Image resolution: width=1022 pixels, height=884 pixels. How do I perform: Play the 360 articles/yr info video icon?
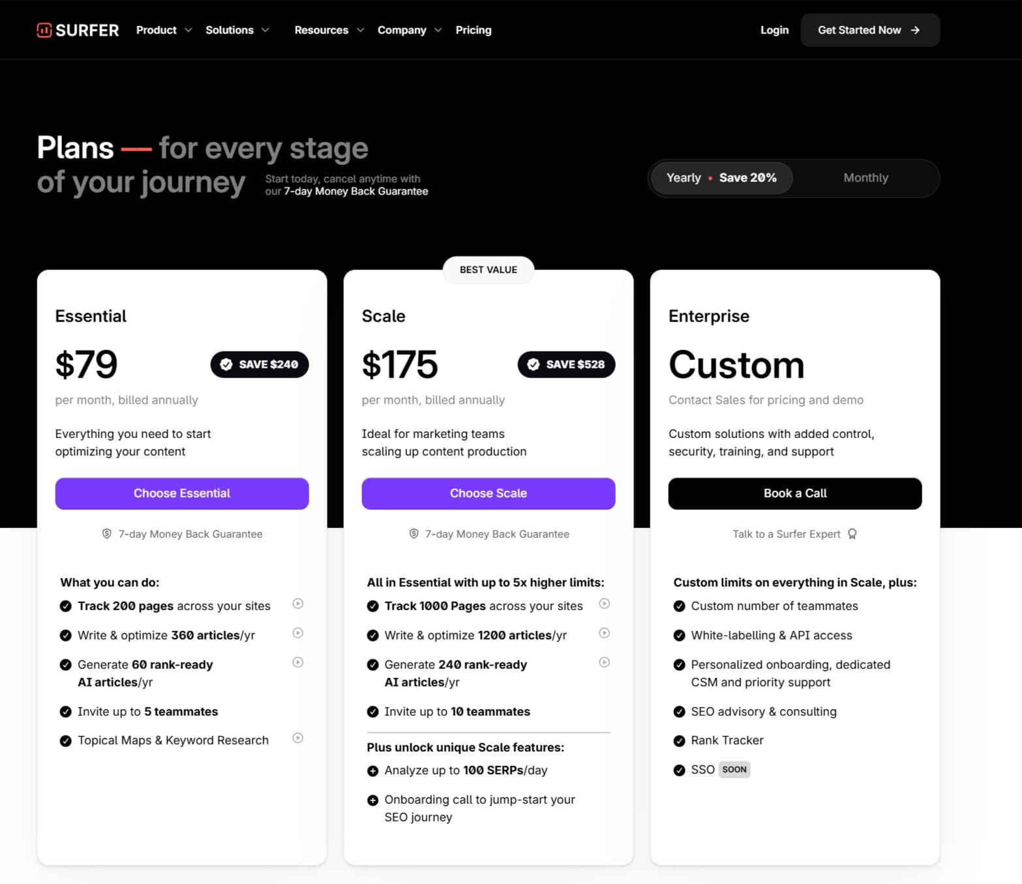(x=298, y=633)
